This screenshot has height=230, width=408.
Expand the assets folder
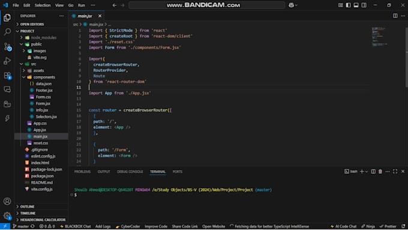click(38, 71)
